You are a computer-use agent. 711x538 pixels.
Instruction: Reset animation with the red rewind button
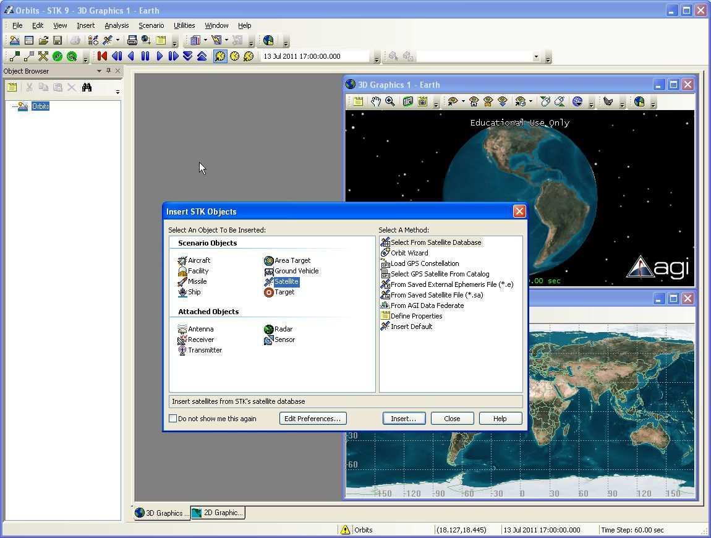[102, 56]
